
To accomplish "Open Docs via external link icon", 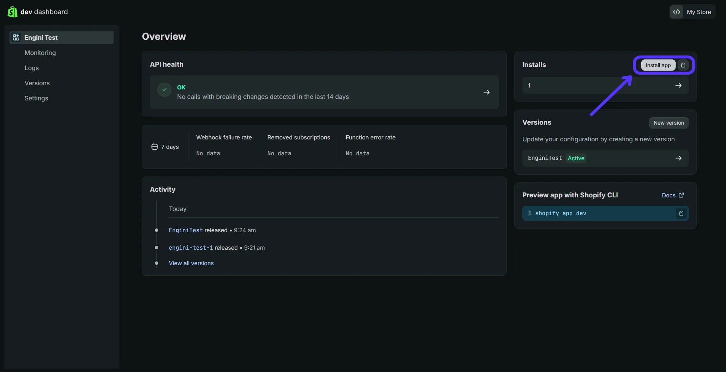I will 681,195.
